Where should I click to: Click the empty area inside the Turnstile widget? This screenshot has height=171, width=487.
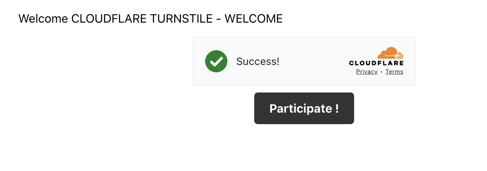coord(314,61)
